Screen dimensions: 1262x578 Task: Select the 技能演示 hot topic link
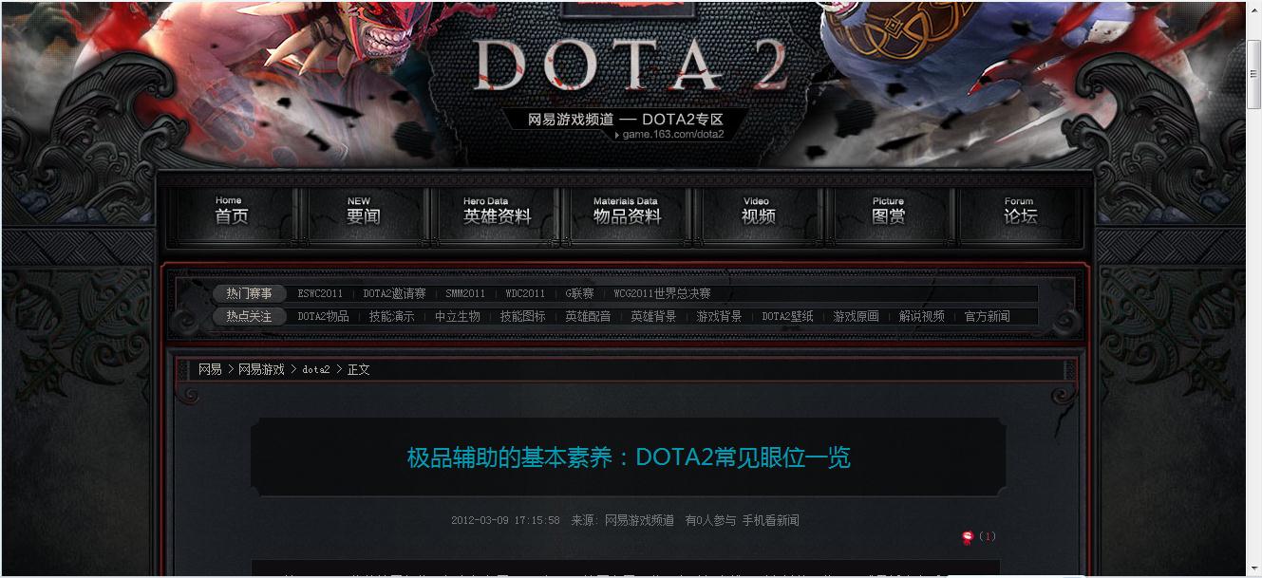pyautogui.click(x=392, y=316)
